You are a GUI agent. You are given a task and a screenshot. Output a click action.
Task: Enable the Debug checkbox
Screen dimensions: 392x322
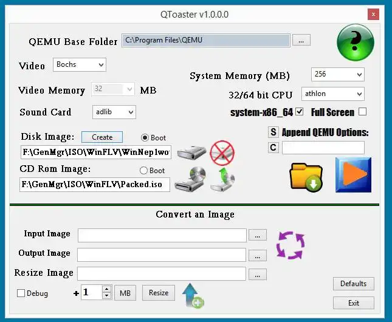pyautogui.click(x=21, y=293)
